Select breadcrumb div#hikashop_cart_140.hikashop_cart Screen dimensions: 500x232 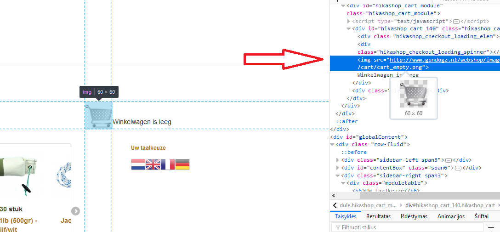point(450,205)
